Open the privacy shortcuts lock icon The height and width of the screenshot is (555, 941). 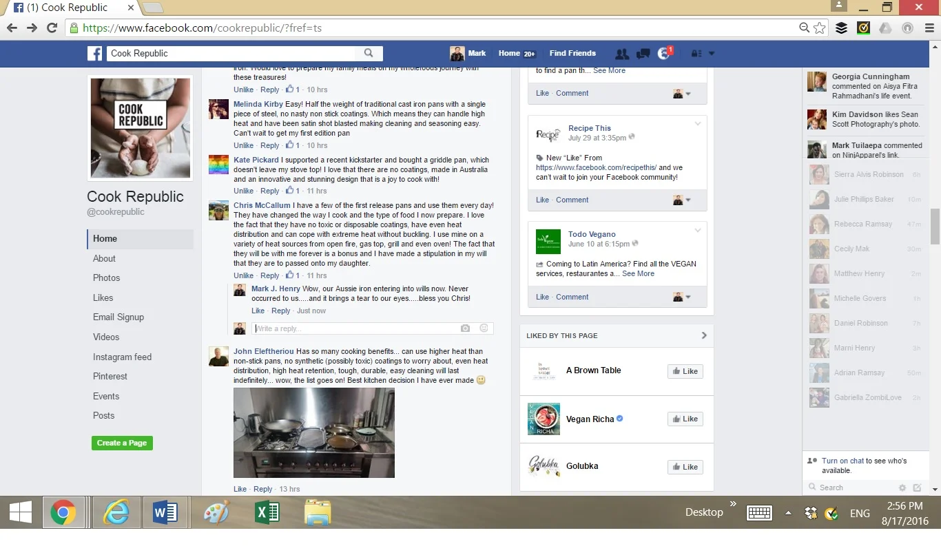[696, 53]
